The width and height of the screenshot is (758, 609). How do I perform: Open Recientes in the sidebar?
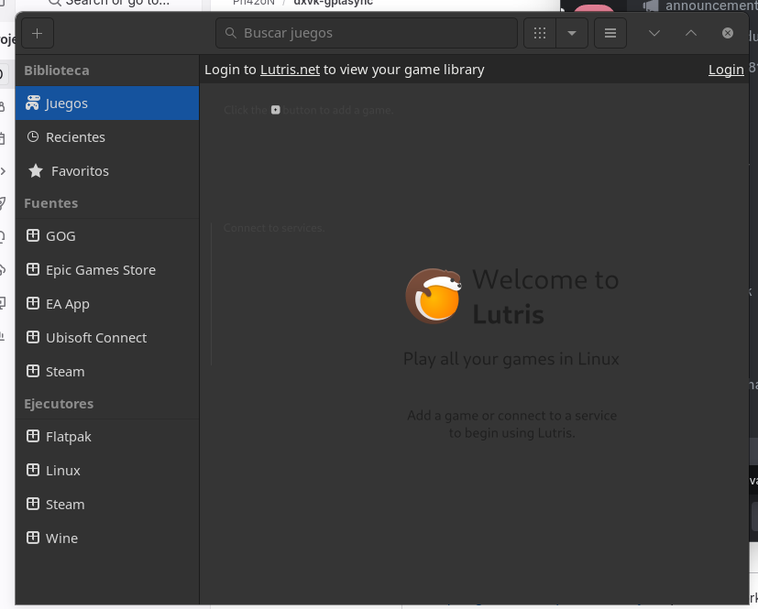[107, 137]
